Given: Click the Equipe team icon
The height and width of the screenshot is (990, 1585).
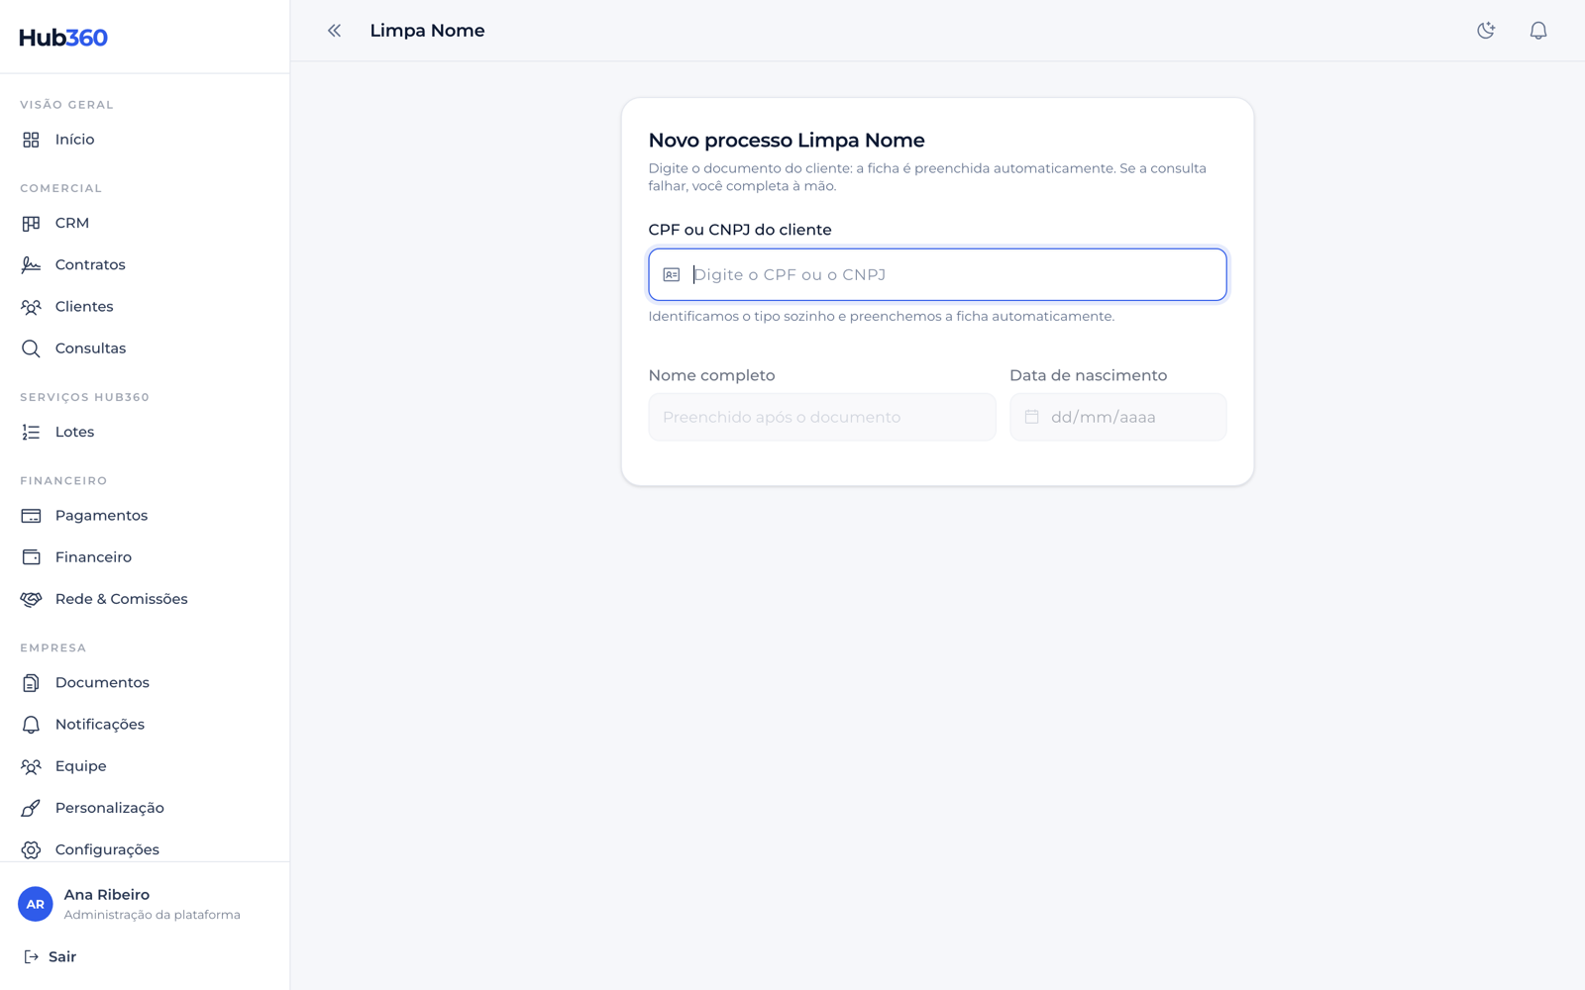Looking at the screenshot, I should point(31,766).
